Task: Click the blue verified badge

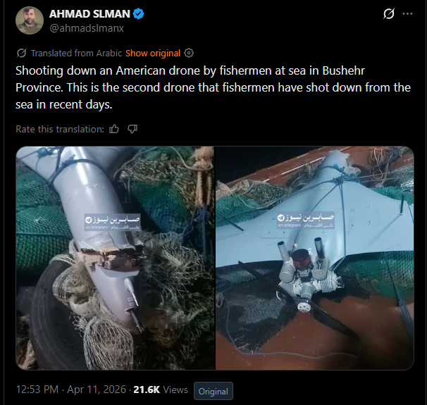Action: click(139, 13)
